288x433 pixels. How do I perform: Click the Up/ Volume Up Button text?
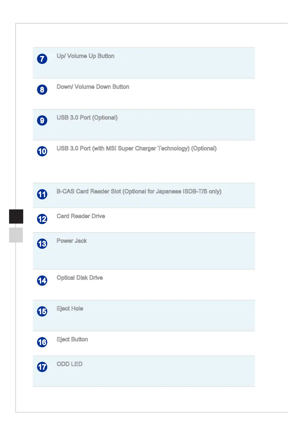click(86, 56)
